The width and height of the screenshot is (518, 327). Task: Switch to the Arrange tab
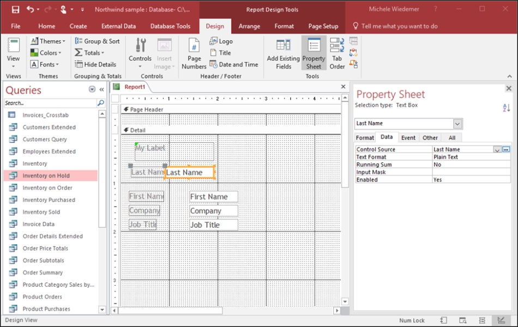coord(249,26)
